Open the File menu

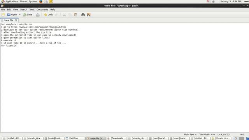point(3,9)
